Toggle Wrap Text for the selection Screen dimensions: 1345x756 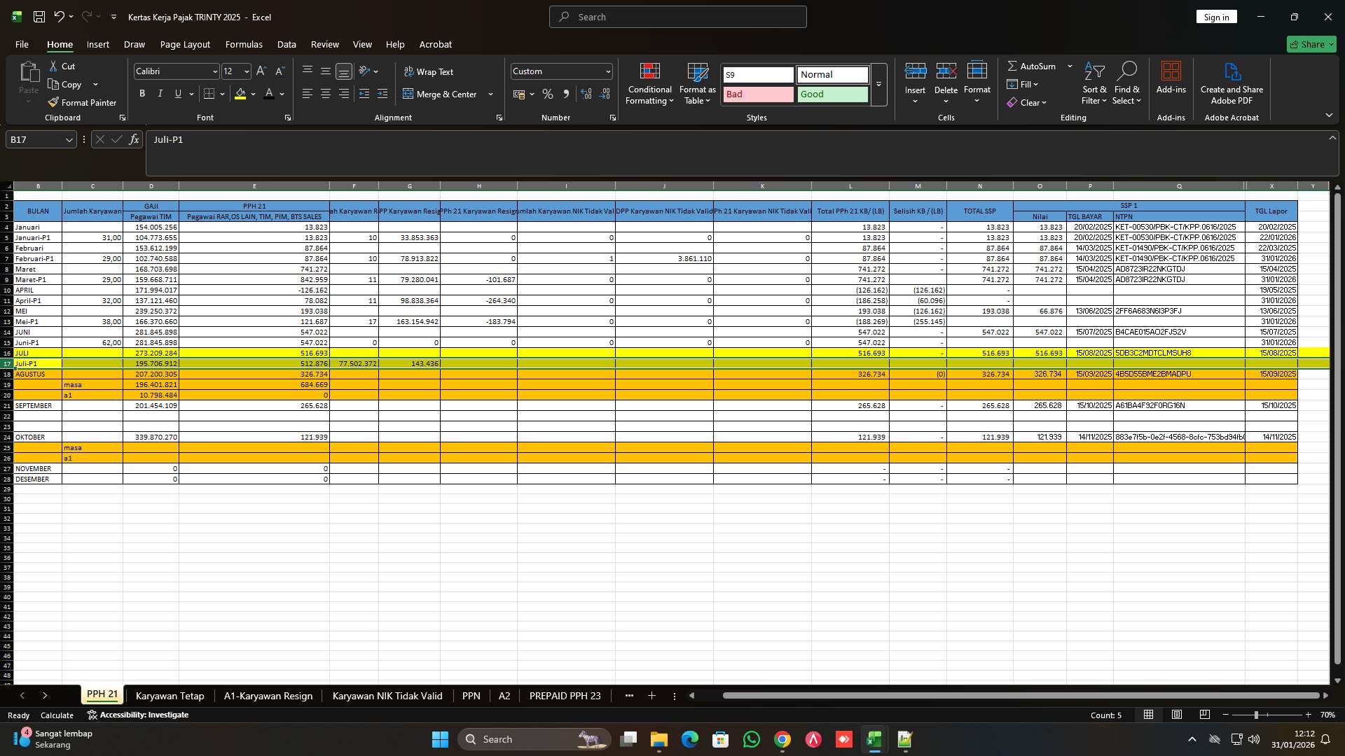click(429, 71)
